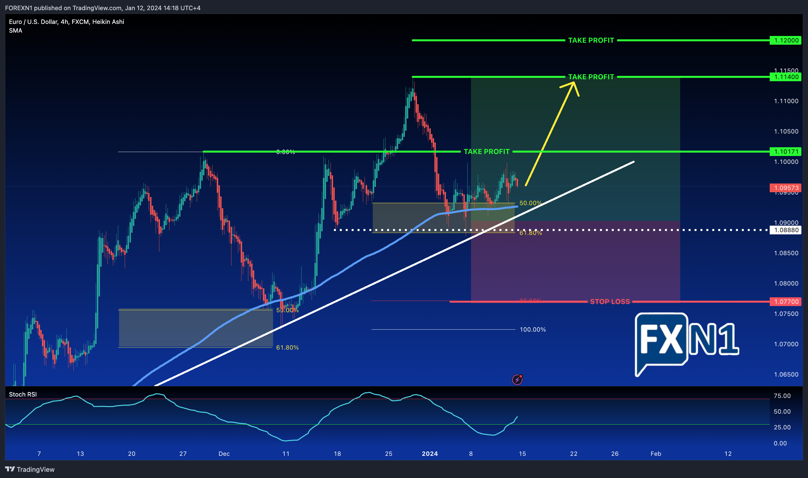The width and height of the screenshot is (808, 478).
Task: Click the SMA indicator legend label
Action: 15,31
